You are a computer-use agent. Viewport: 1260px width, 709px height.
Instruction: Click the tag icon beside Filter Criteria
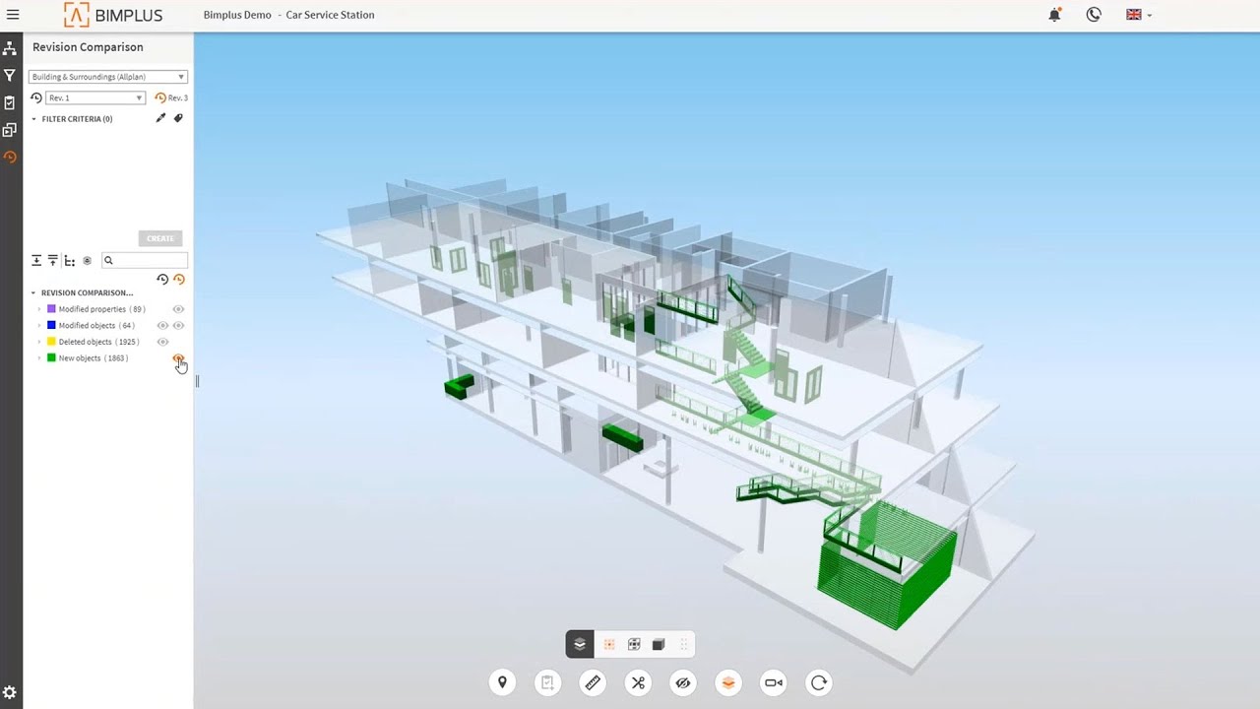(x=178, y=118)
